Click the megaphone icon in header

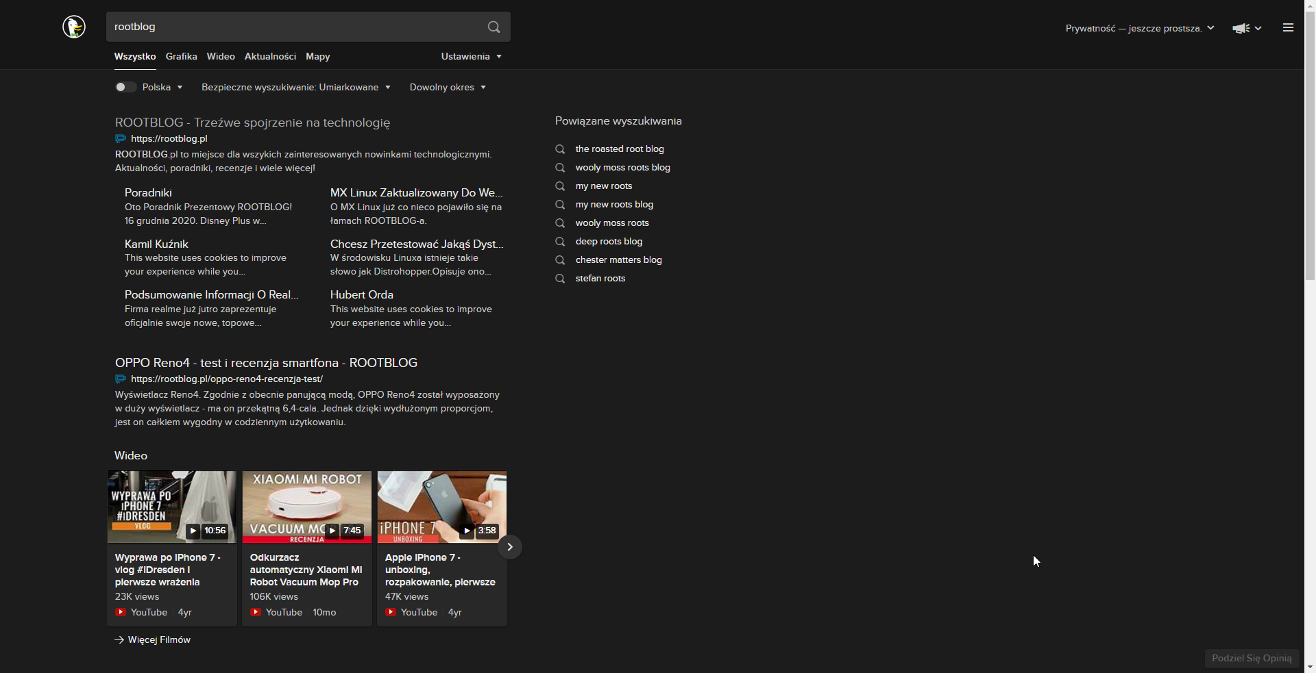pyautogui.click(x=1241, y=28)
